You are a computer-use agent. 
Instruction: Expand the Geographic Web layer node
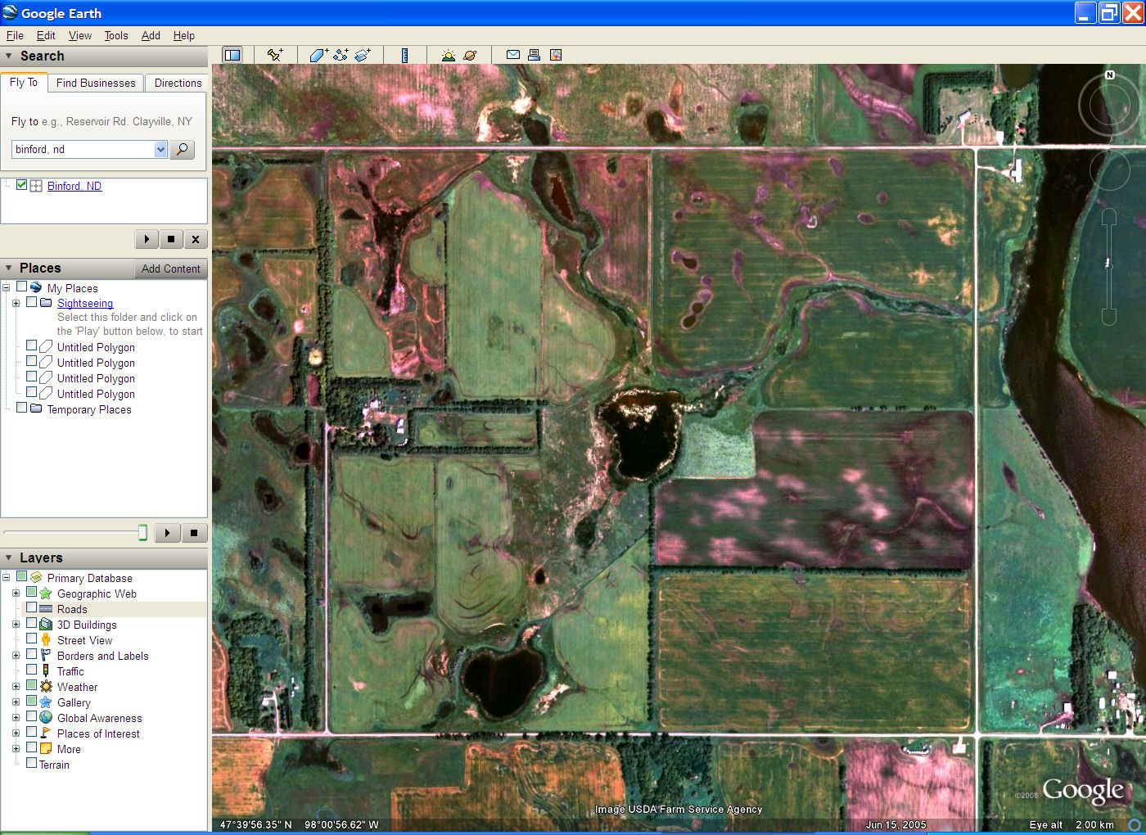tap(16, 594)
